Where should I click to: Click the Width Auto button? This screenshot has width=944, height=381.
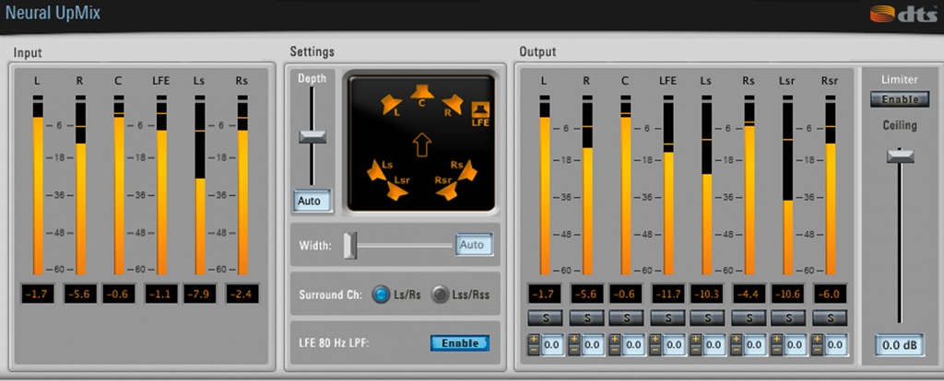pyautogui.click(x=473, y=245)
